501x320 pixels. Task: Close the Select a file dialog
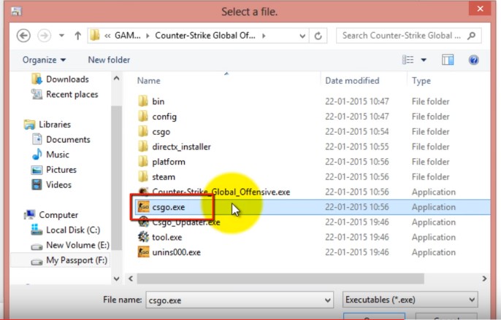(480, 9)
